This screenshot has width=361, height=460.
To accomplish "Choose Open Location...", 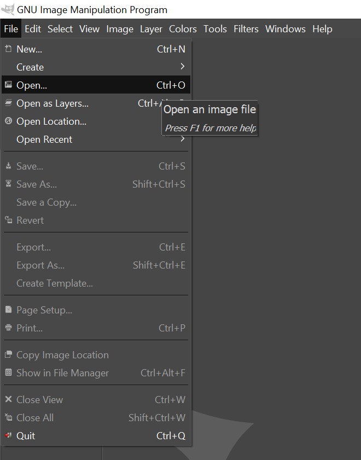I will pyautogui.click(x=96, y=121).
